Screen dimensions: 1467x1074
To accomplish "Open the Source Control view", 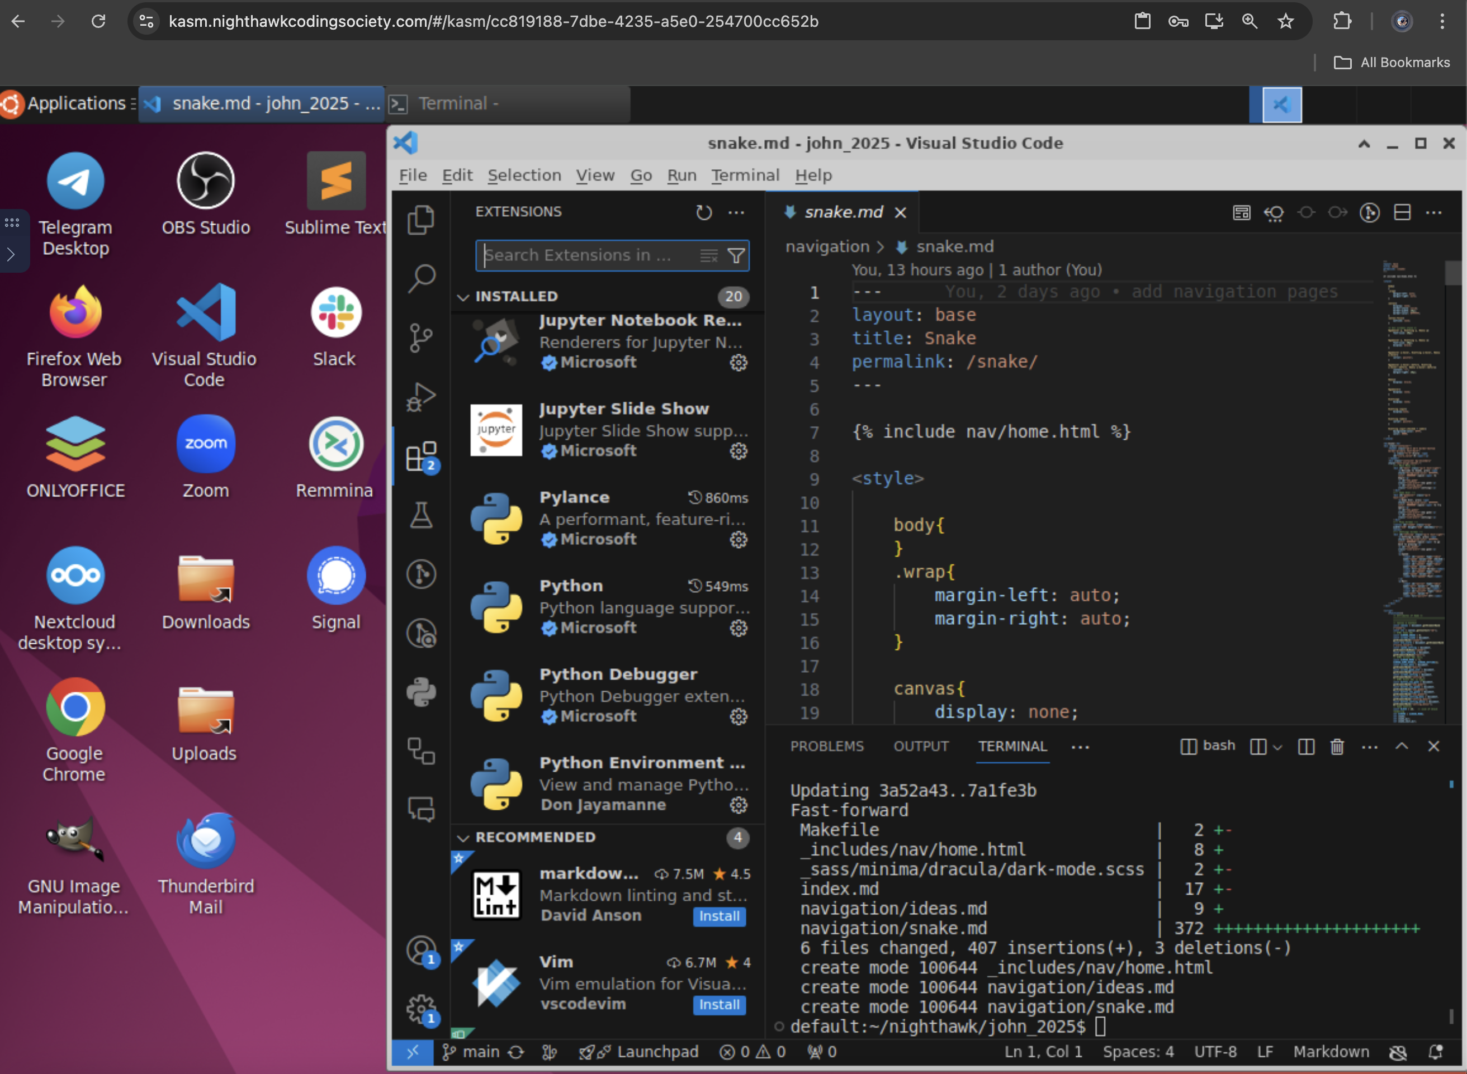I will tap(421, 337).
